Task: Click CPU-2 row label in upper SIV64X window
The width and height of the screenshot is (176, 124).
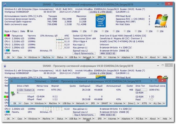Action: pos(7,45)
